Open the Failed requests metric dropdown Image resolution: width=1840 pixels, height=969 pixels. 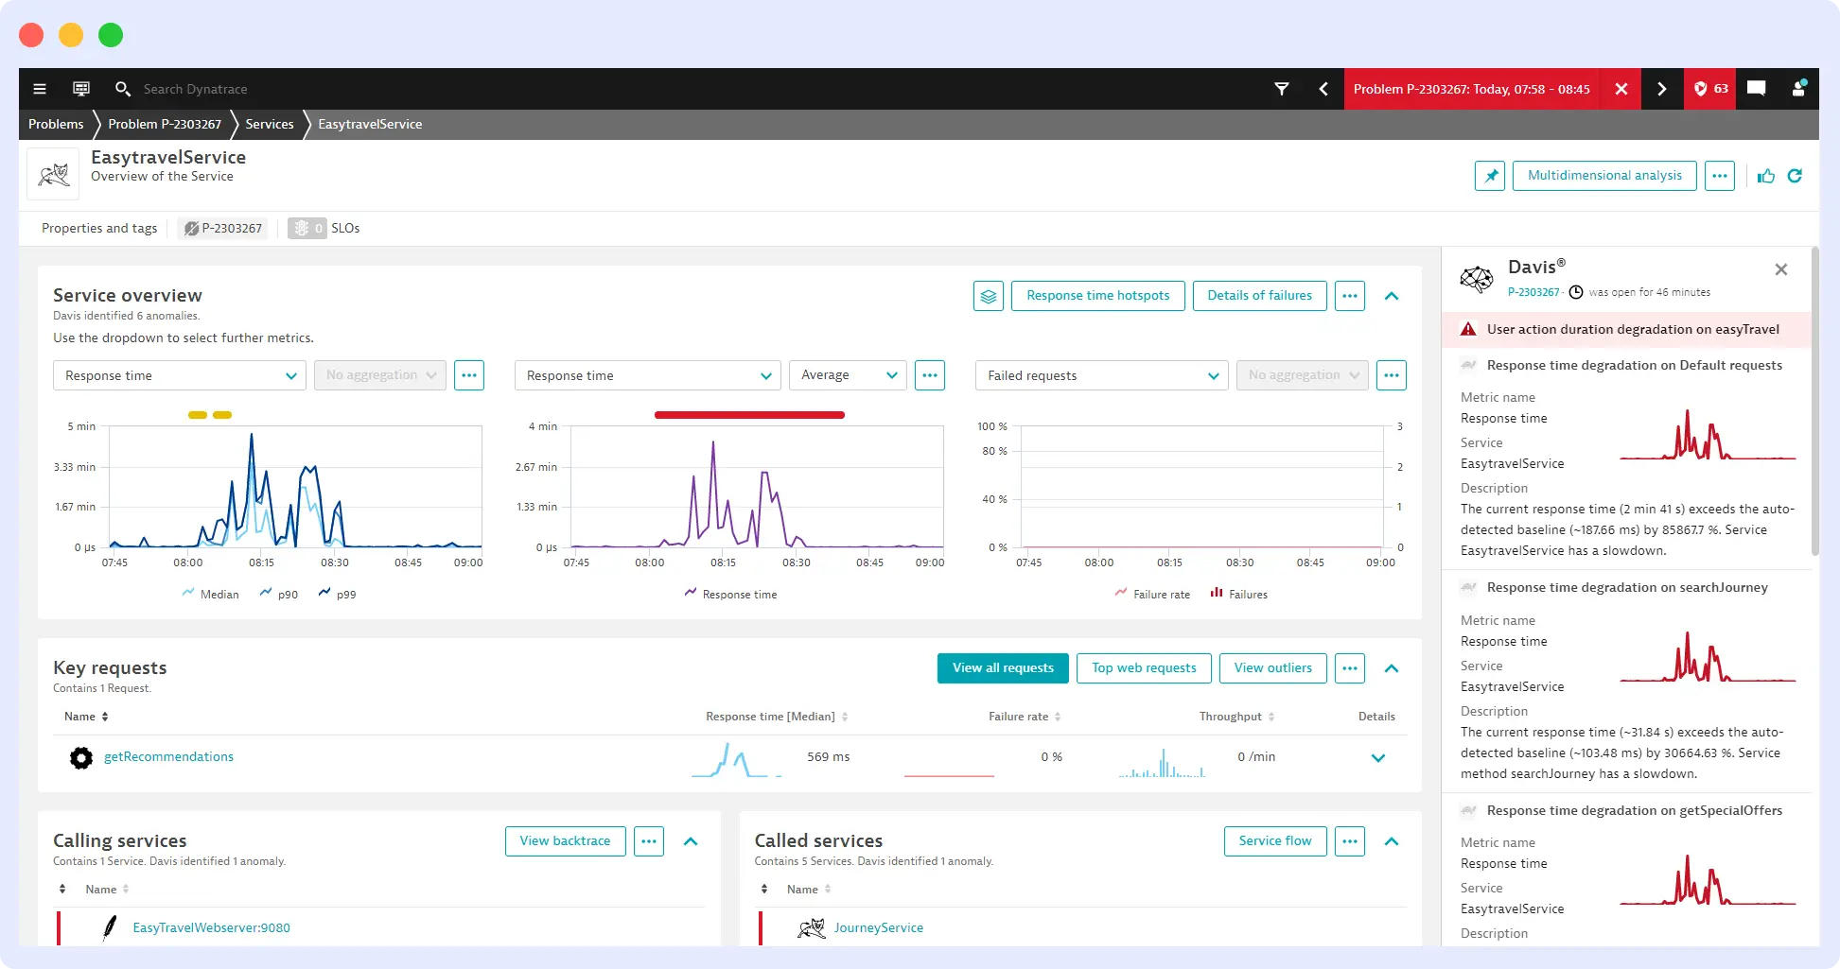[1102, 375]
